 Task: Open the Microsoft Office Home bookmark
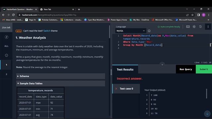(162, 20)
